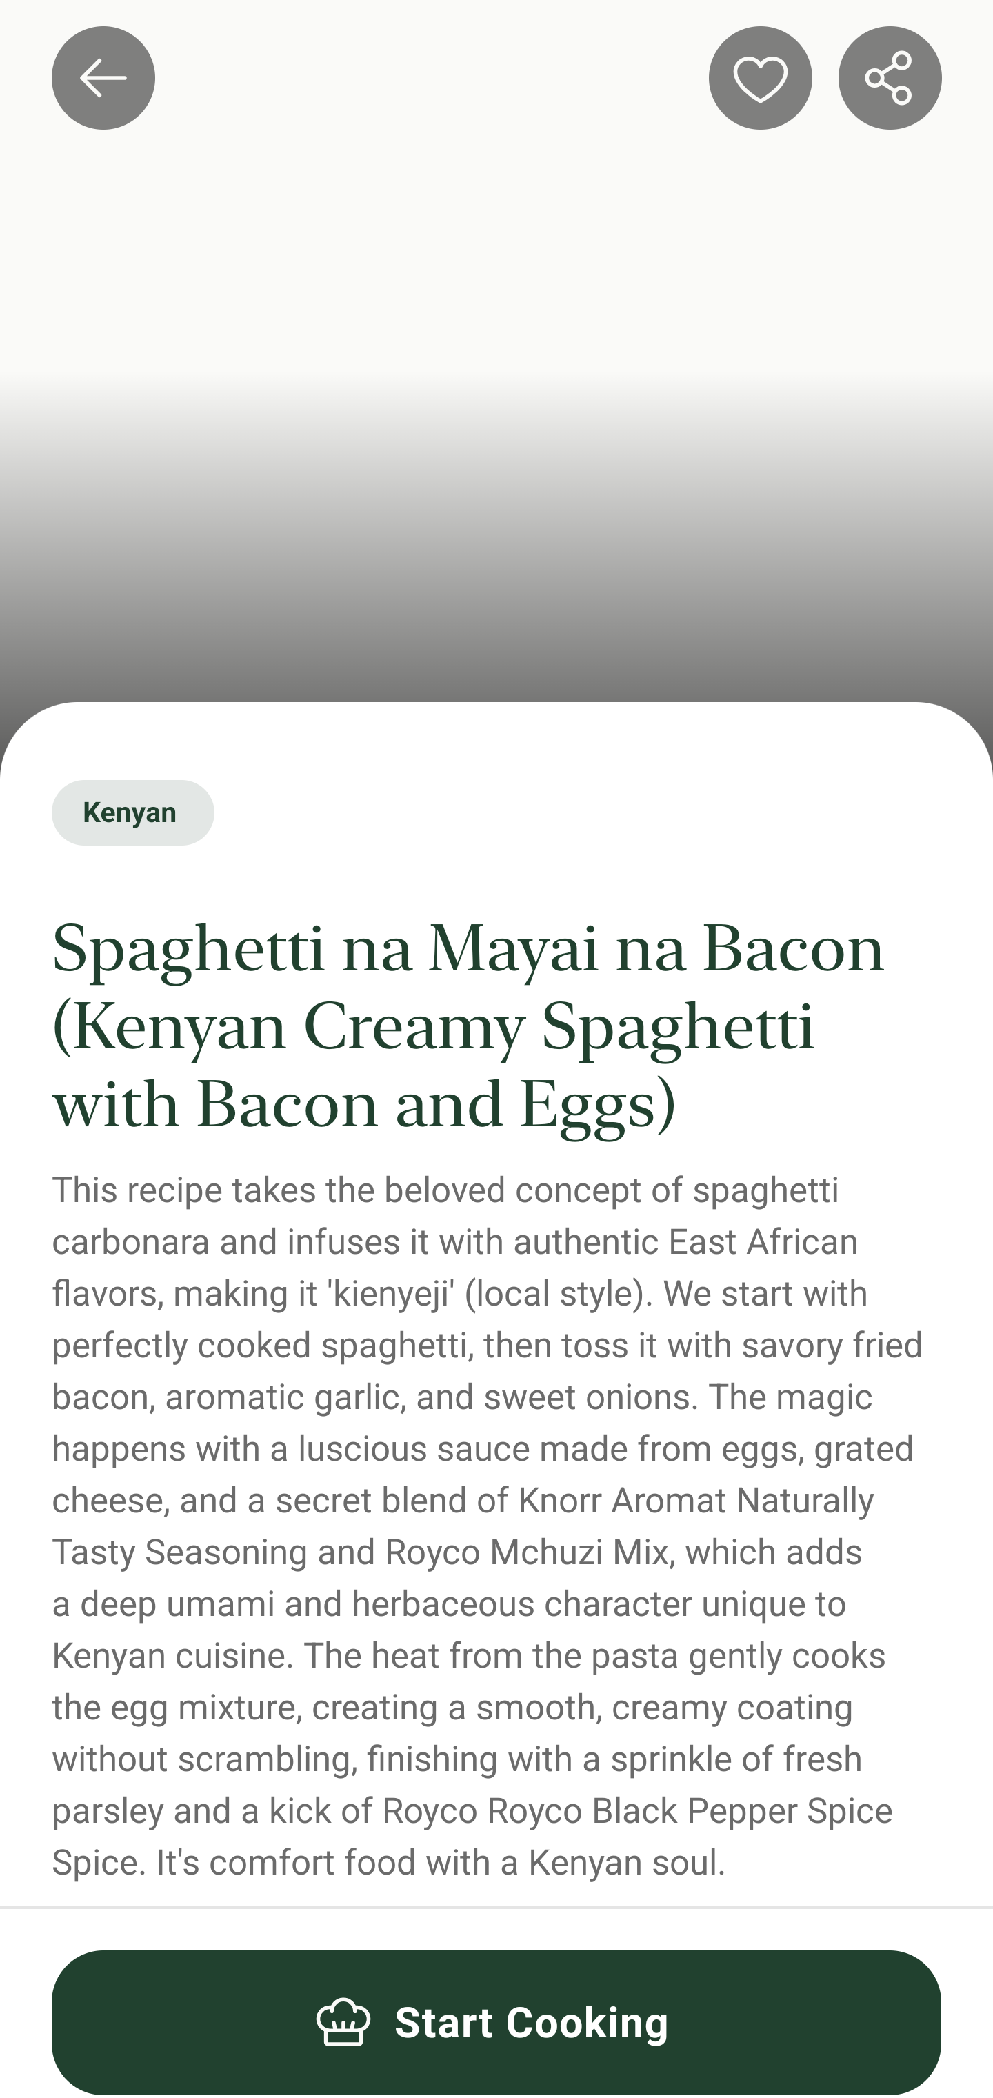Click "(Kenyan Creamy Spaghetti" title line
The height and width of the screenshot is (2098, 993).
pos(432,1027)
